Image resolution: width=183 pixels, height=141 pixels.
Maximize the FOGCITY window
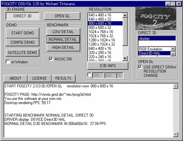click(173, 4)
